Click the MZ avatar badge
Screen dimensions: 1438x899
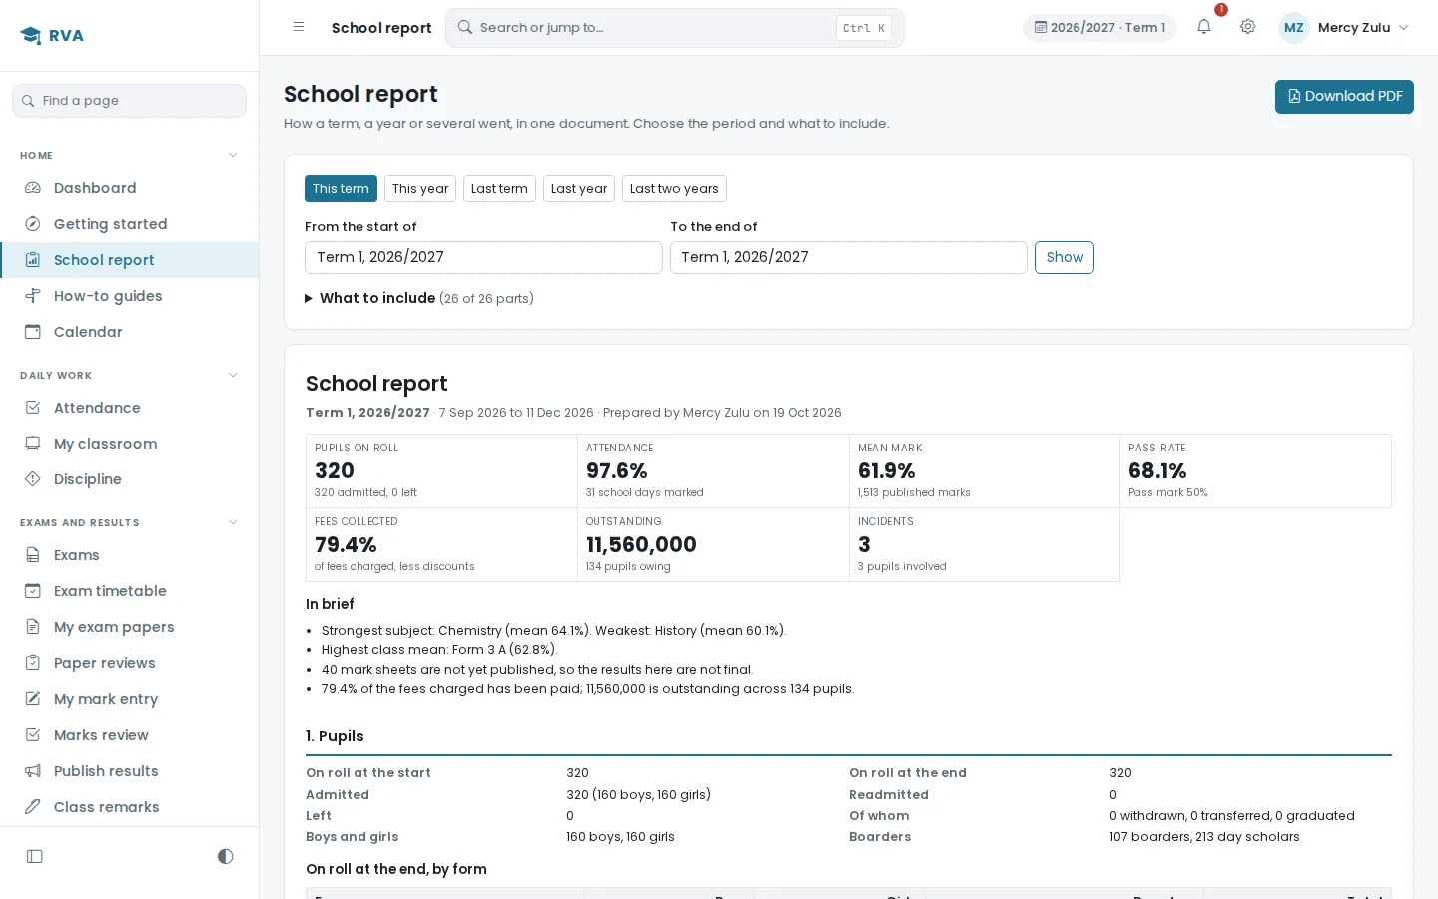1294,28
